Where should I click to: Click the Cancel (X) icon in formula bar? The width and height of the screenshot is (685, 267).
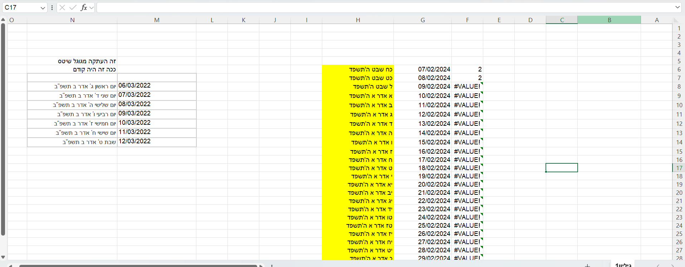[62, 8]
